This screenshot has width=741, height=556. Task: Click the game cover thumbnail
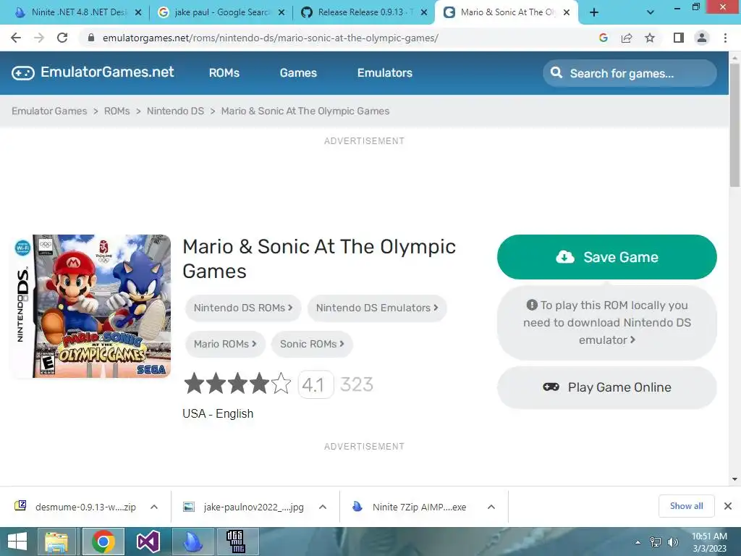(90, 306)
